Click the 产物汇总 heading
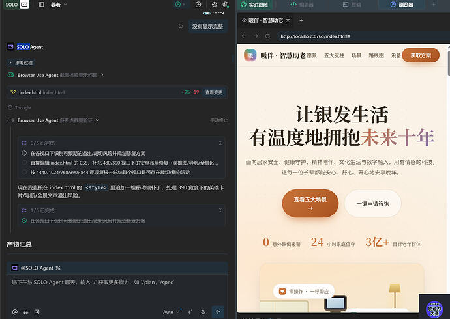The height and width of the screenshot is (319, 450). tap(19, 244)
